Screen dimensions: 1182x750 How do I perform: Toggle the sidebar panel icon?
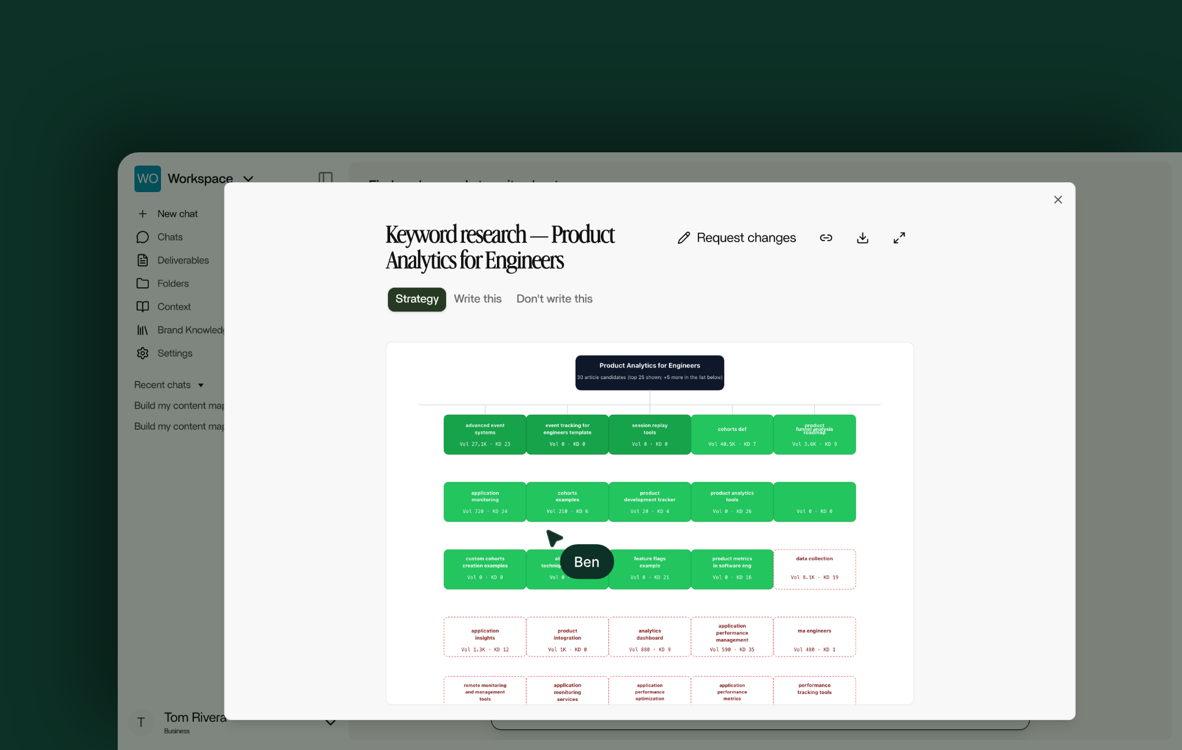pyautogui.click(x=326, y=179)
